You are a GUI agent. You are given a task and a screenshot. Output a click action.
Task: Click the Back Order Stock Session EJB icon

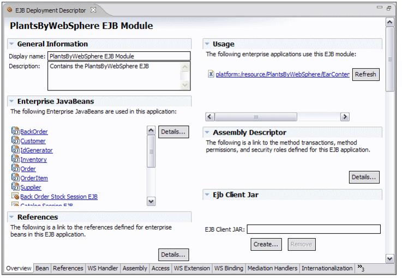pyautogui.click(x=15, y=196)
